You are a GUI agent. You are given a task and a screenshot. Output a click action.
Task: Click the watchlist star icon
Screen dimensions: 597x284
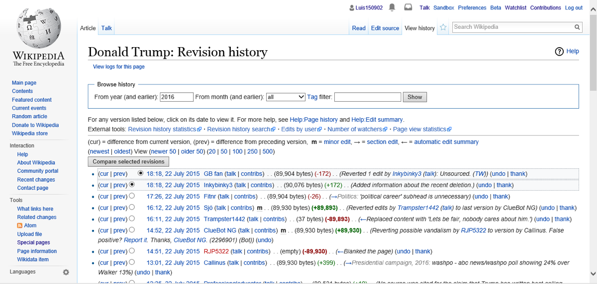[x=443, y=28]
